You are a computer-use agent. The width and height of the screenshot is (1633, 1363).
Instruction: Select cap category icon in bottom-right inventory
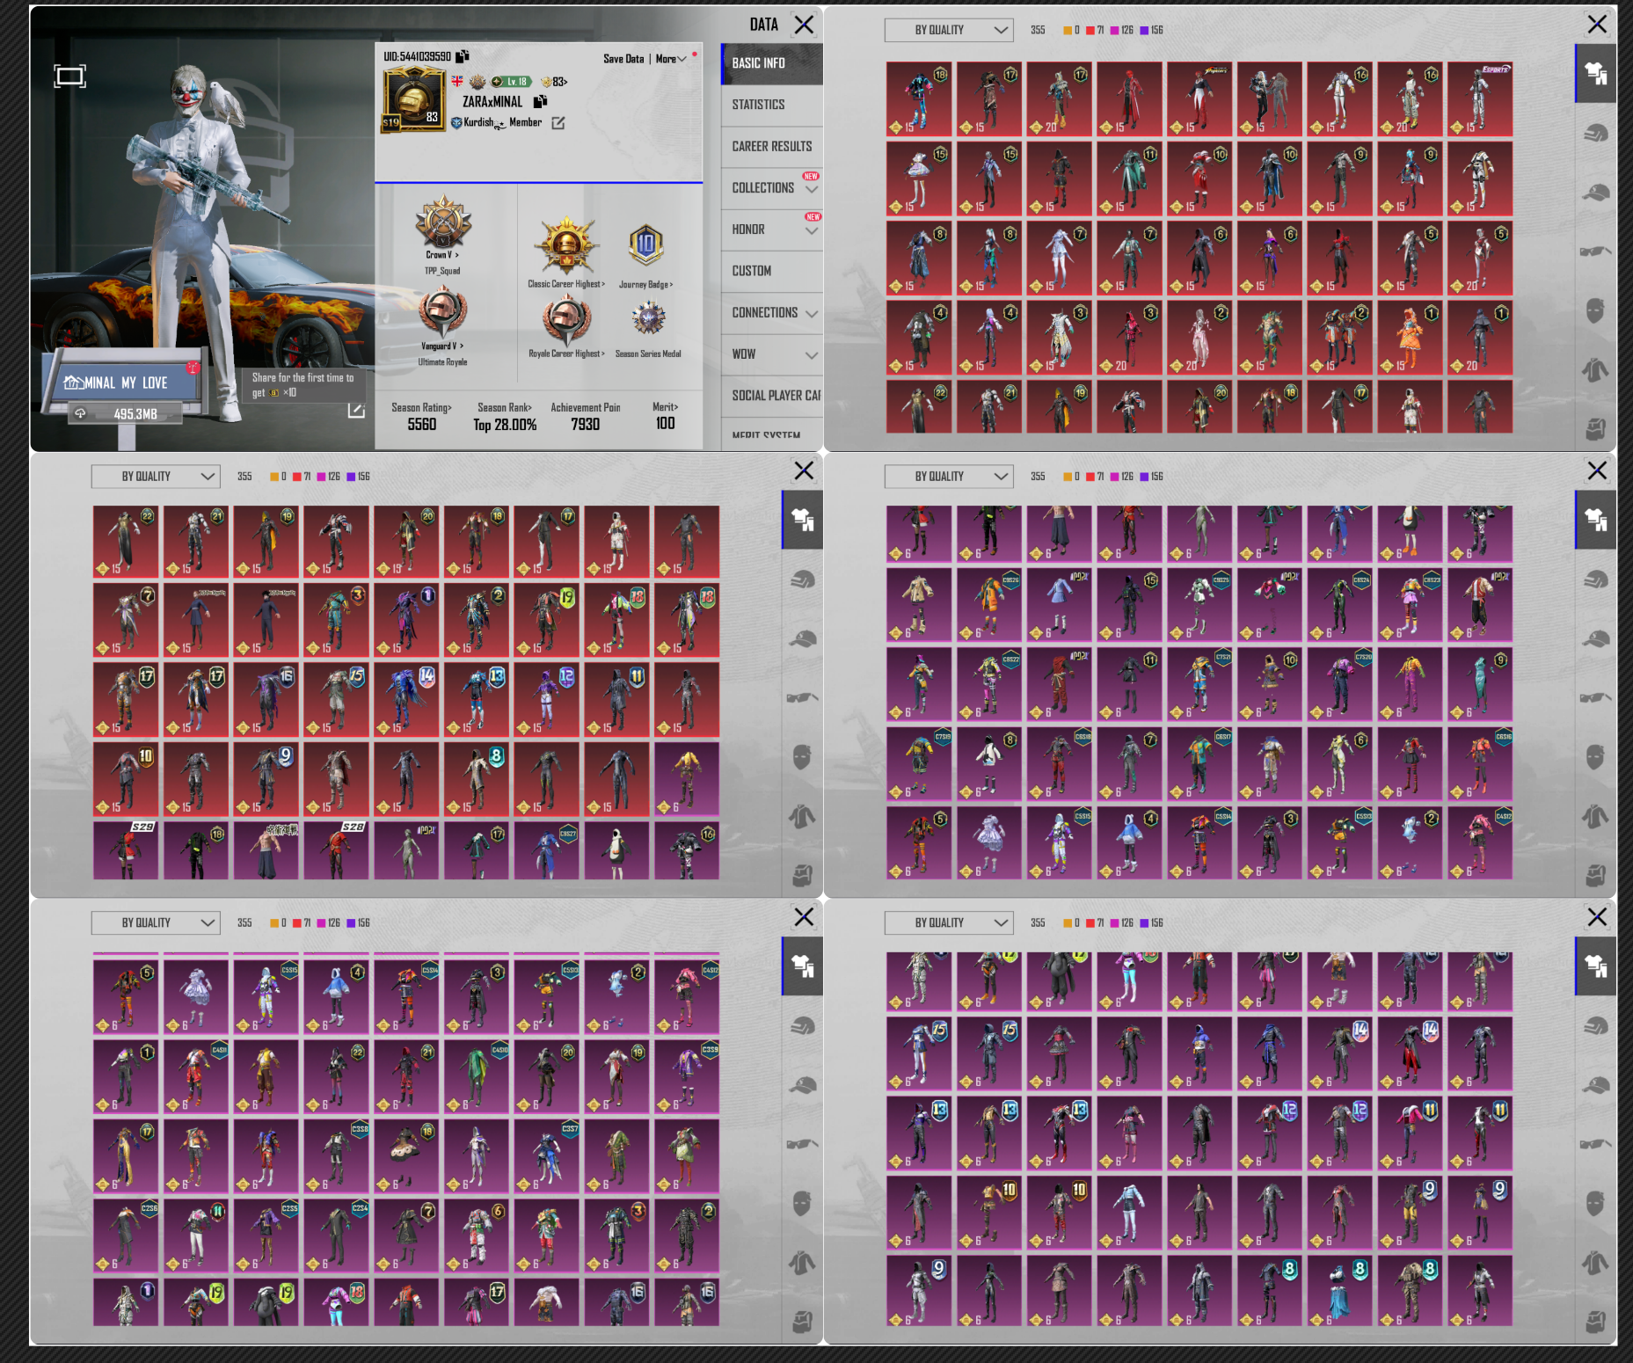click(1595, 1086)
